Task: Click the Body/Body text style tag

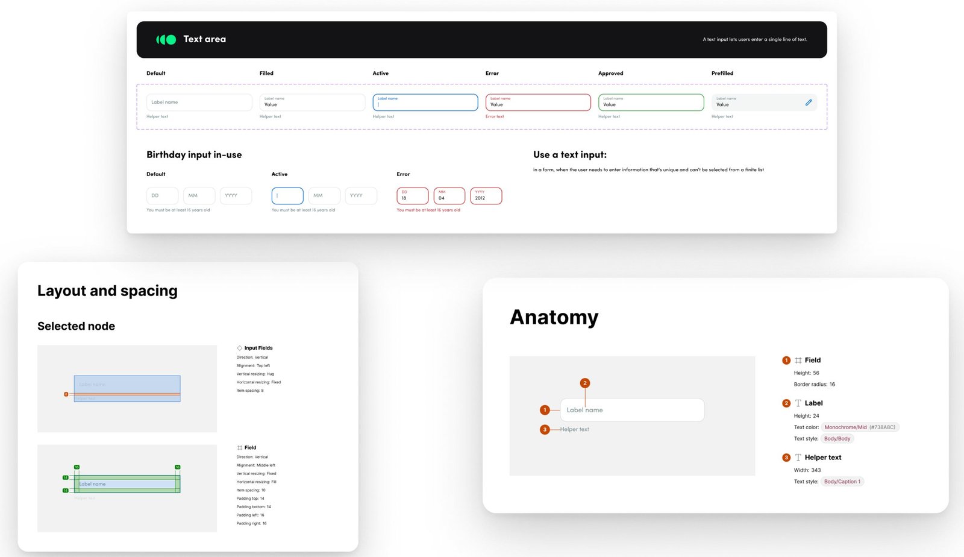Action: [837, 439]
